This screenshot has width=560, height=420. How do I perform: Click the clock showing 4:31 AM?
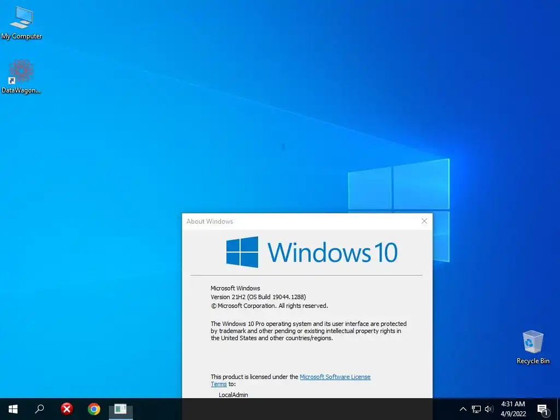click(513, 404)
